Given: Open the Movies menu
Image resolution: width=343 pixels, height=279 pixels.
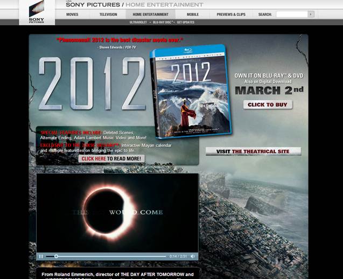Looking at the screenshot, I should tap(72, 15).
